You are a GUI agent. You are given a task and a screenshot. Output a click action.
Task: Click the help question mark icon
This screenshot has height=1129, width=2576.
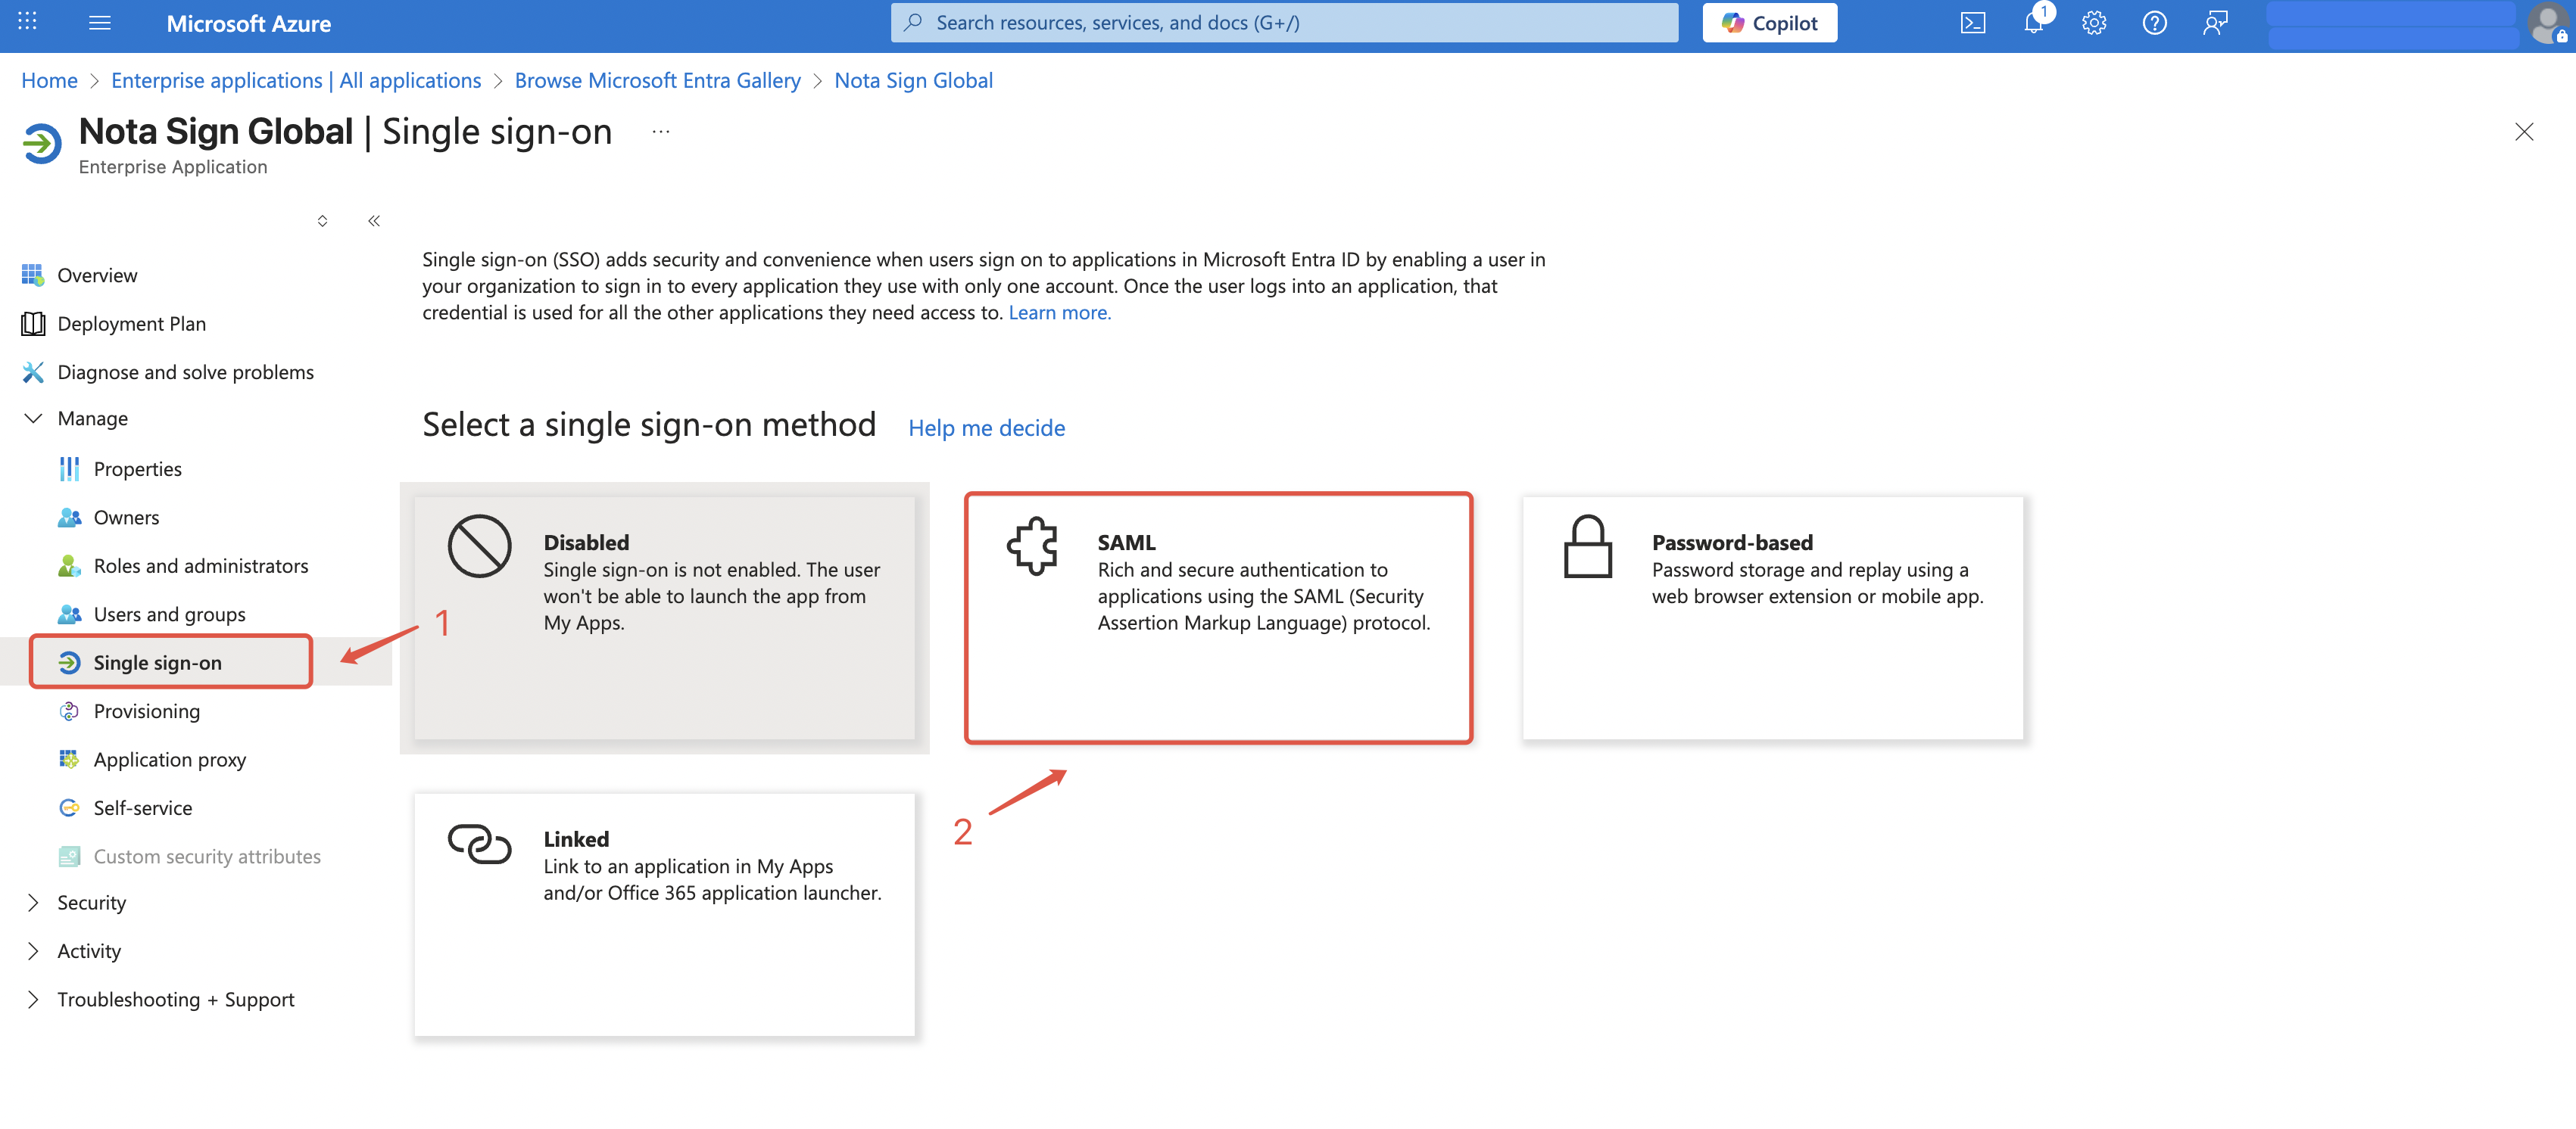point(2154,23)
